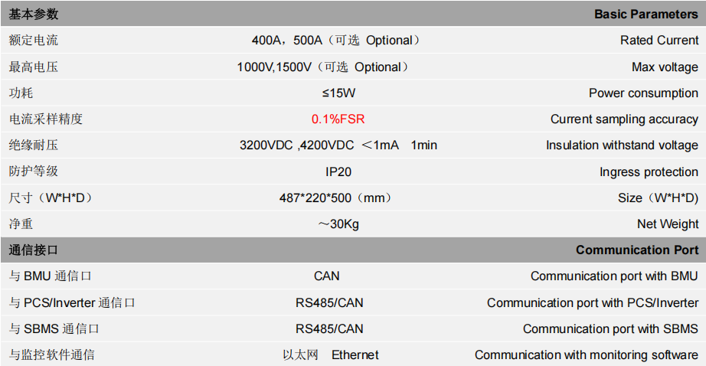The image size is (706, 366).
Task: Select the ~30Kg net weight value
Action: click(x=338, y=224)
